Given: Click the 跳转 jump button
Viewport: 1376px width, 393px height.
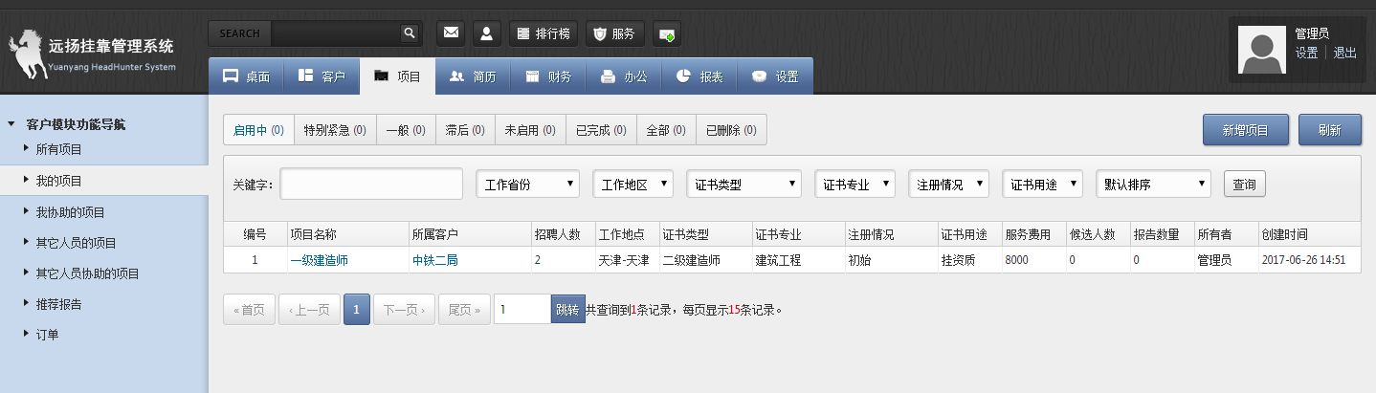Looking at the screenshot, I should 567,310.
